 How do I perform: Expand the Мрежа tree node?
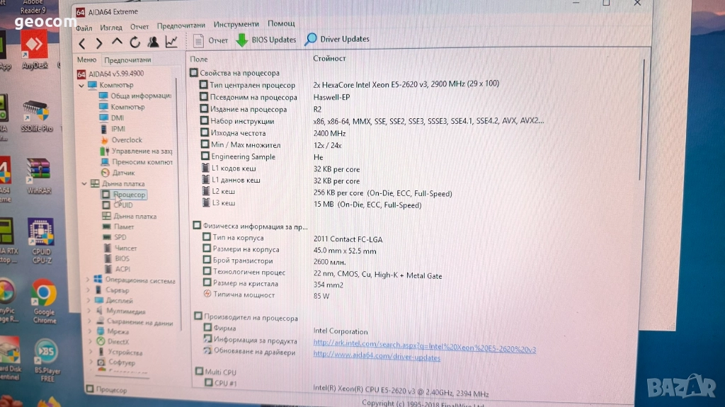pyautogui.click(x=90, y=331)
